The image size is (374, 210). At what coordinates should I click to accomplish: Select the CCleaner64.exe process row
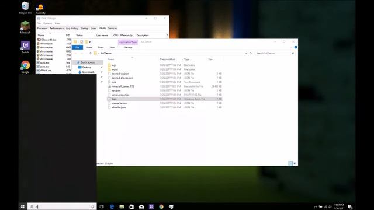click(54, 40)
